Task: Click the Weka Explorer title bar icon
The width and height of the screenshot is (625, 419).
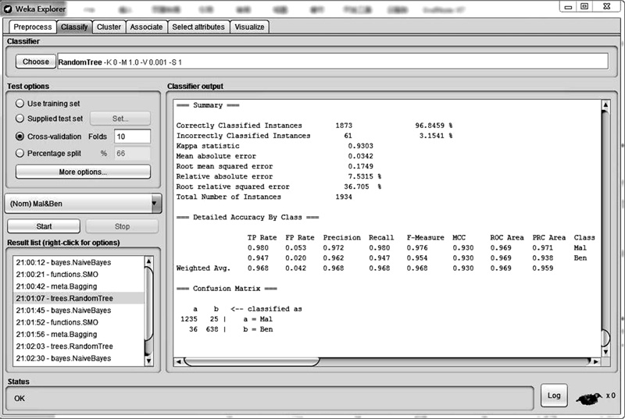Action: coord(7,6)
